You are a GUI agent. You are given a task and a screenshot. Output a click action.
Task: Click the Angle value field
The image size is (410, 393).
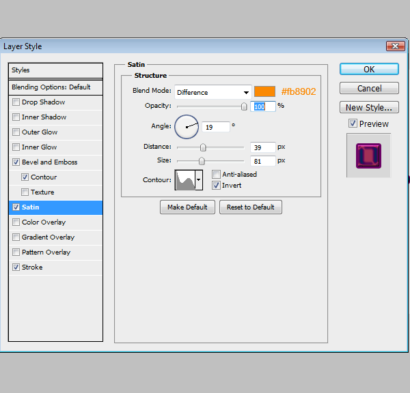tap(216, 127)
